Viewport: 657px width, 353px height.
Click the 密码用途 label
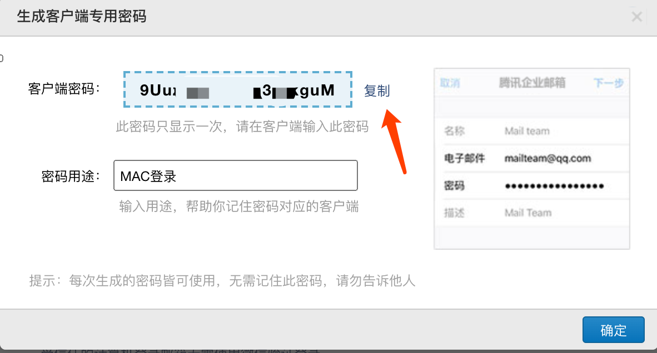tap(71, 176)
